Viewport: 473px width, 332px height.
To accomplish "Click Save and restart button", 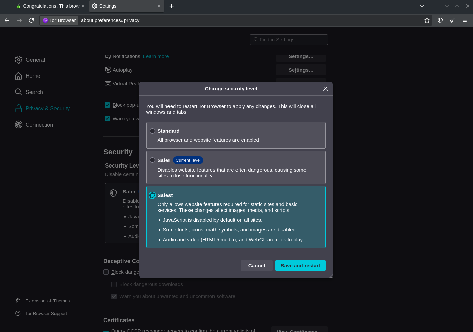I will (x=300, y=266).
